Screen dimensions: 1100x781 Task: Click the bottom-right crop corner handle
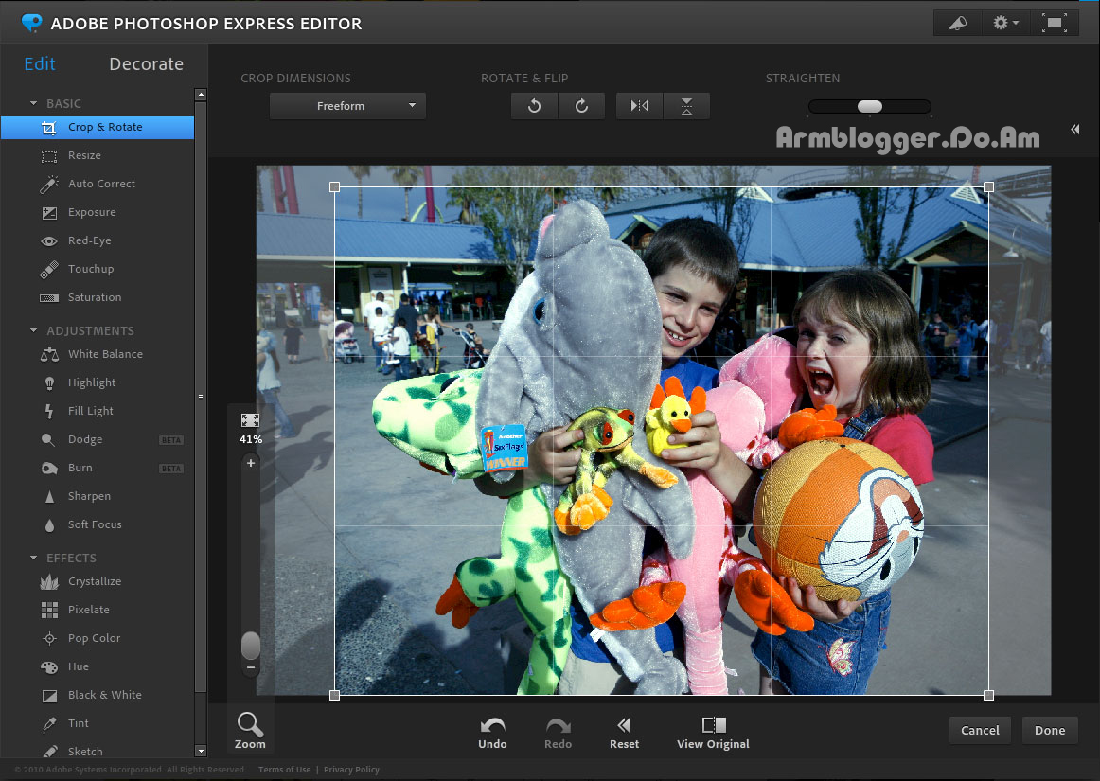(988, 696)
